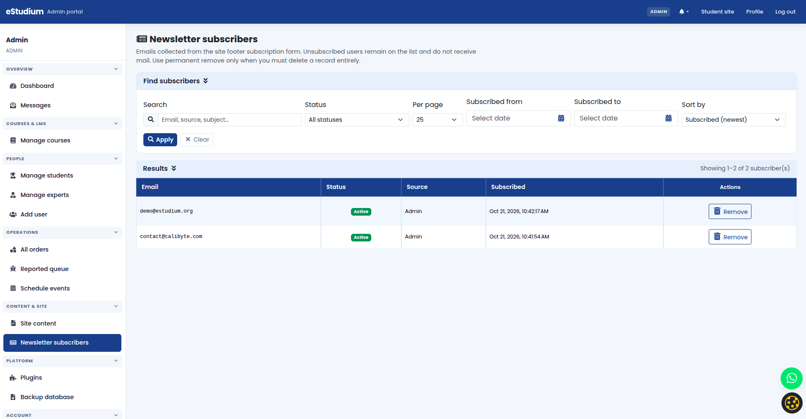Open the Subscribed from calendar icon

pos(561,118)
